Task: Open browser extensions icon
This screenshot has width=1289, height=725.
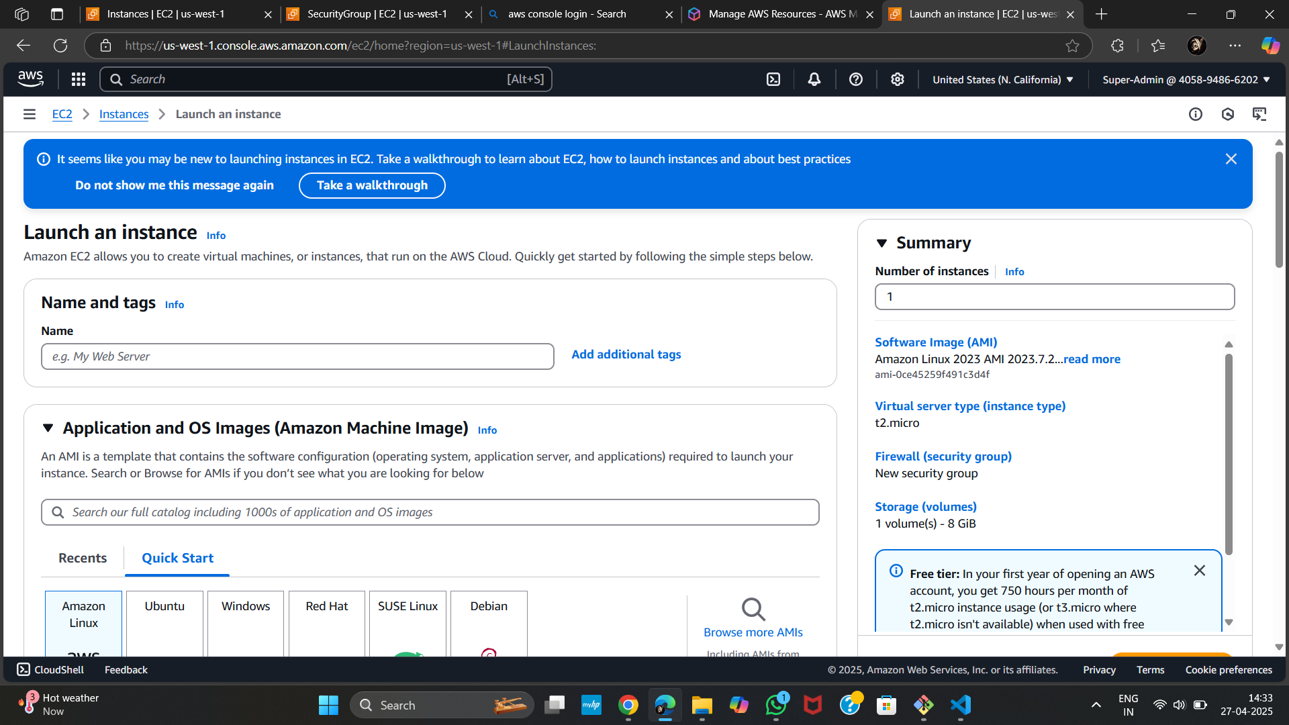Action: pos(1117,46)
